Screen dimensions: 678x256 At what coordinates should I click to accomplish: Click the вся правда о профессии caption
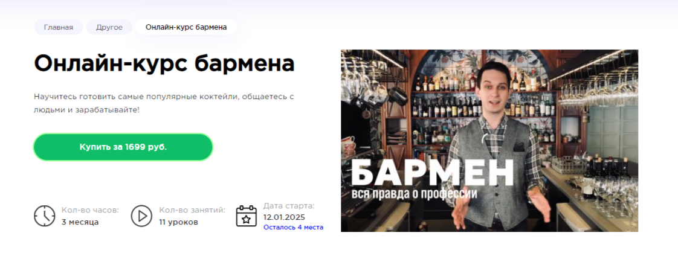(x=413, y=194)
